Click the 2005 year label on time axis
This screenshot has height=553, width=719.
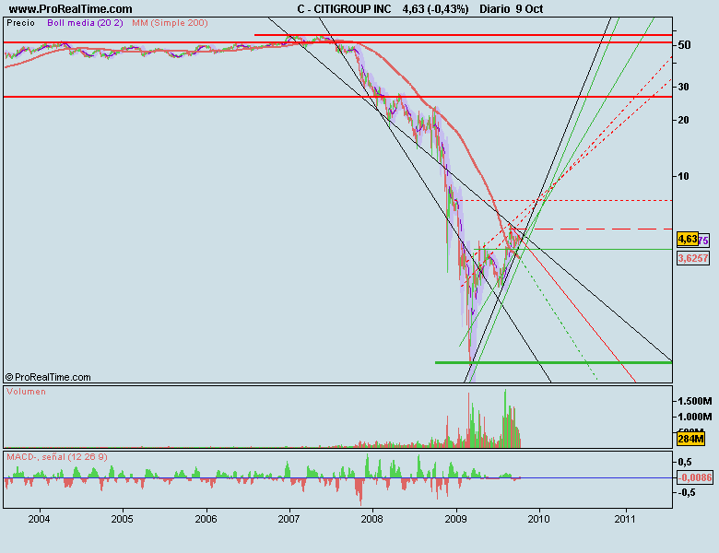point(123,519)
